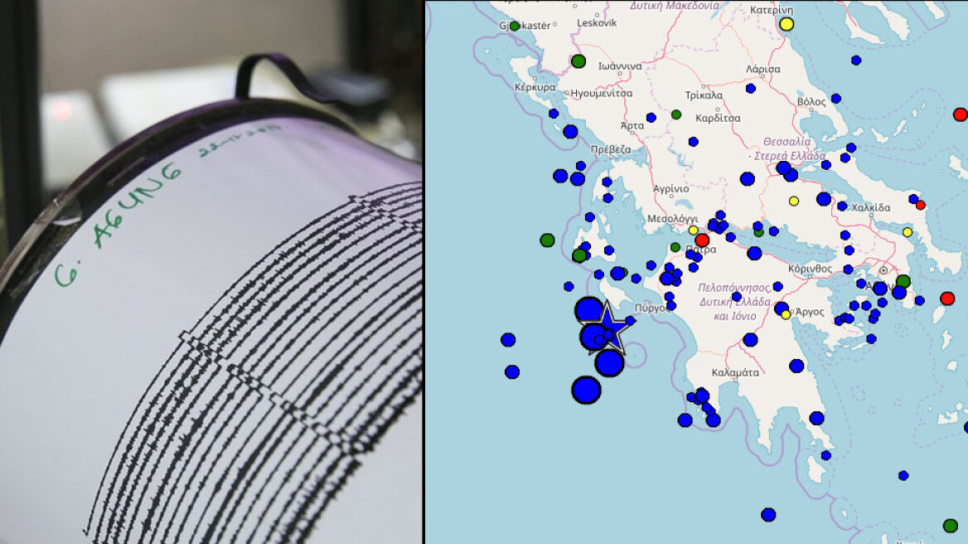This screenshot has width=968, height=544.
Task: Select the Πρέβεζα label on the map
Action: (x=610, y=149)
